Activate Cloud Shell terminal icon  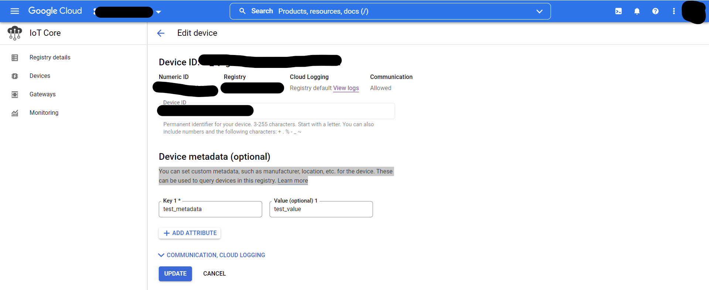pos(619,11)
